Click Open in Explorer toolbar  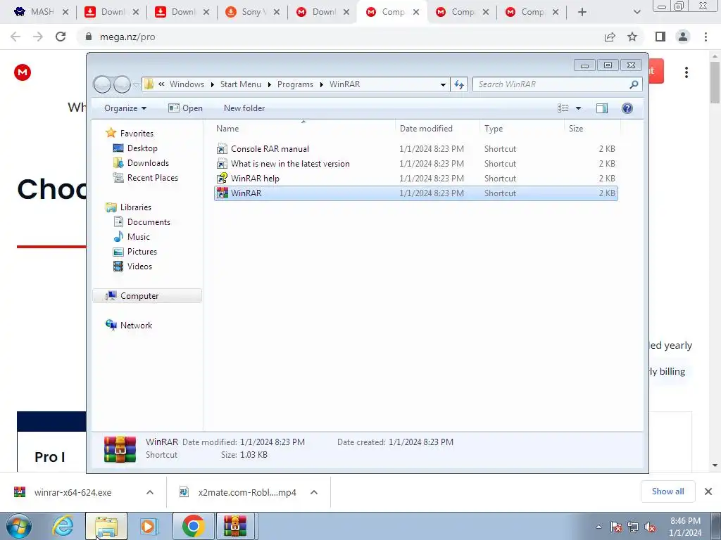coord(185,108)
